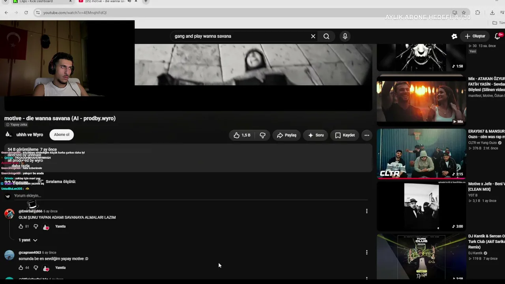Close the Clips - Kick Dashboard tab

tap(70, 2)
